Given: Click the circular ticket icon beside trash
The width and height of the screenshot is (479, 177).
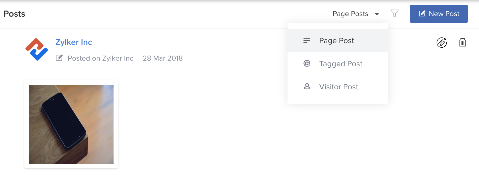Looking at the screenshot, I should pos(442,43).
